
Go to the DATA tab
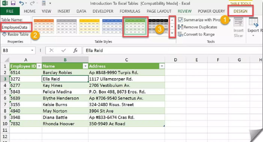point(82,11)
